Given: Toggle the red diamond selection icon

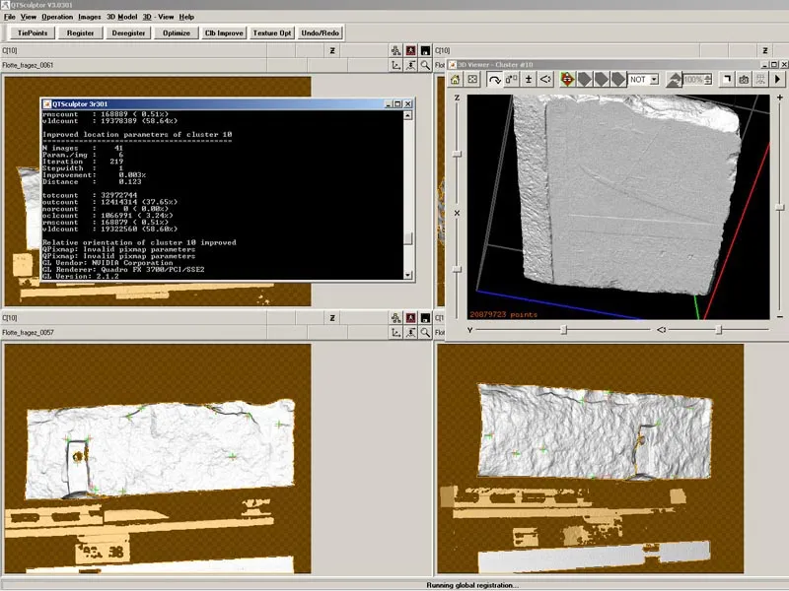Looking at the screenshot, I should tap(567, 80).
